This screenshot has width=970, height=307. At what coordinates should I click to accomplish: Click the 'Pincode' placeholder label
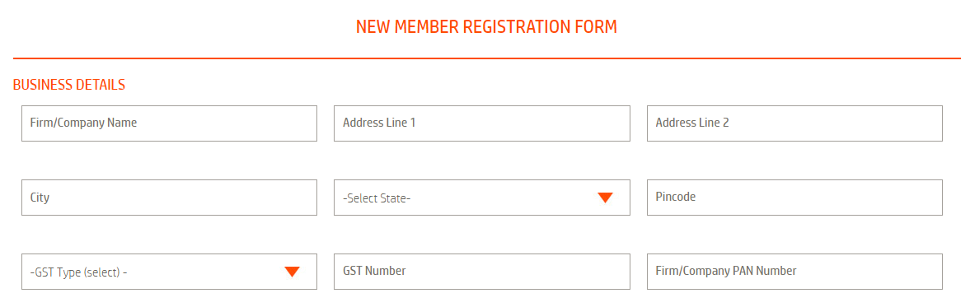(676, 197)
